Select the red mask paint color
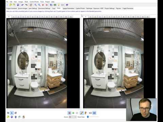The image size is (163, 122). coord(69,113)
